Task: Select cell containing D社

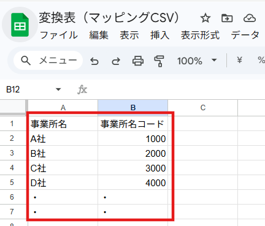Action: coord(63,183)
